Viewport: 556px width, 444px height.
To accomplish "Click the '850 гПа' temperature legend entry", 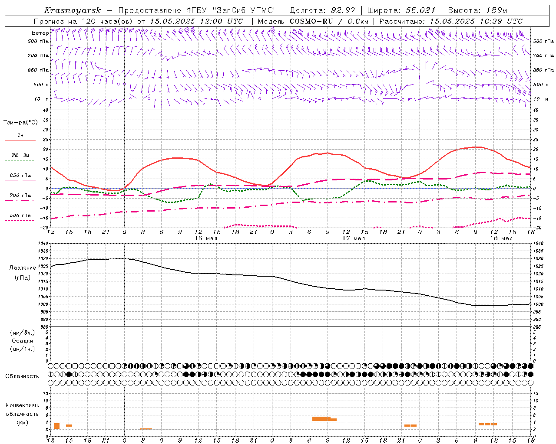I will click(x=20, y=176).
